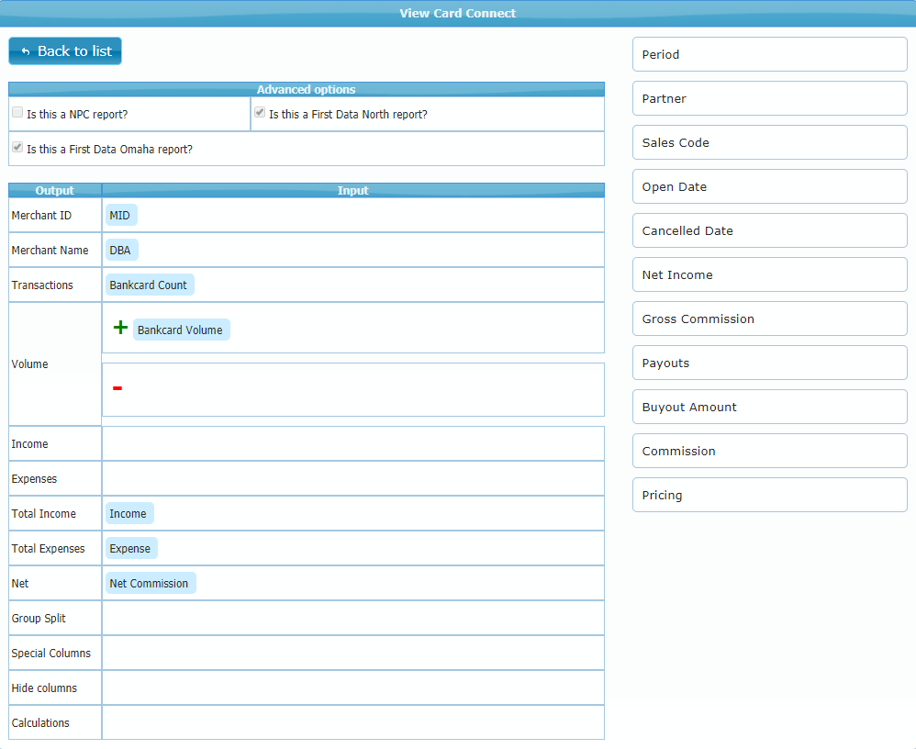Select the Pricing field item
Viewport: 916px width, 749px height.
click(x=769, y=495)
